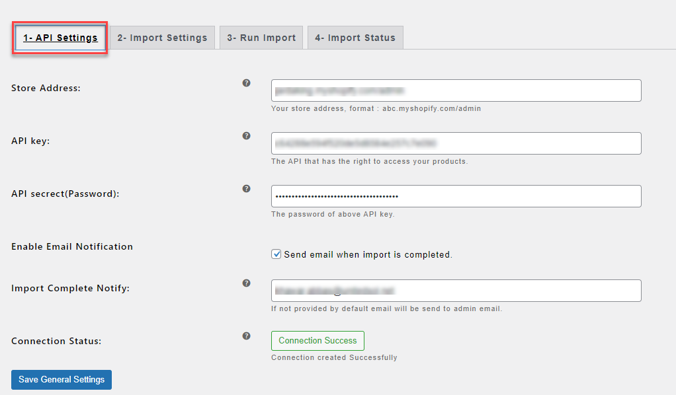Click the Connection Status help icon
The image size is (676, 395).
tap(247, 336)
